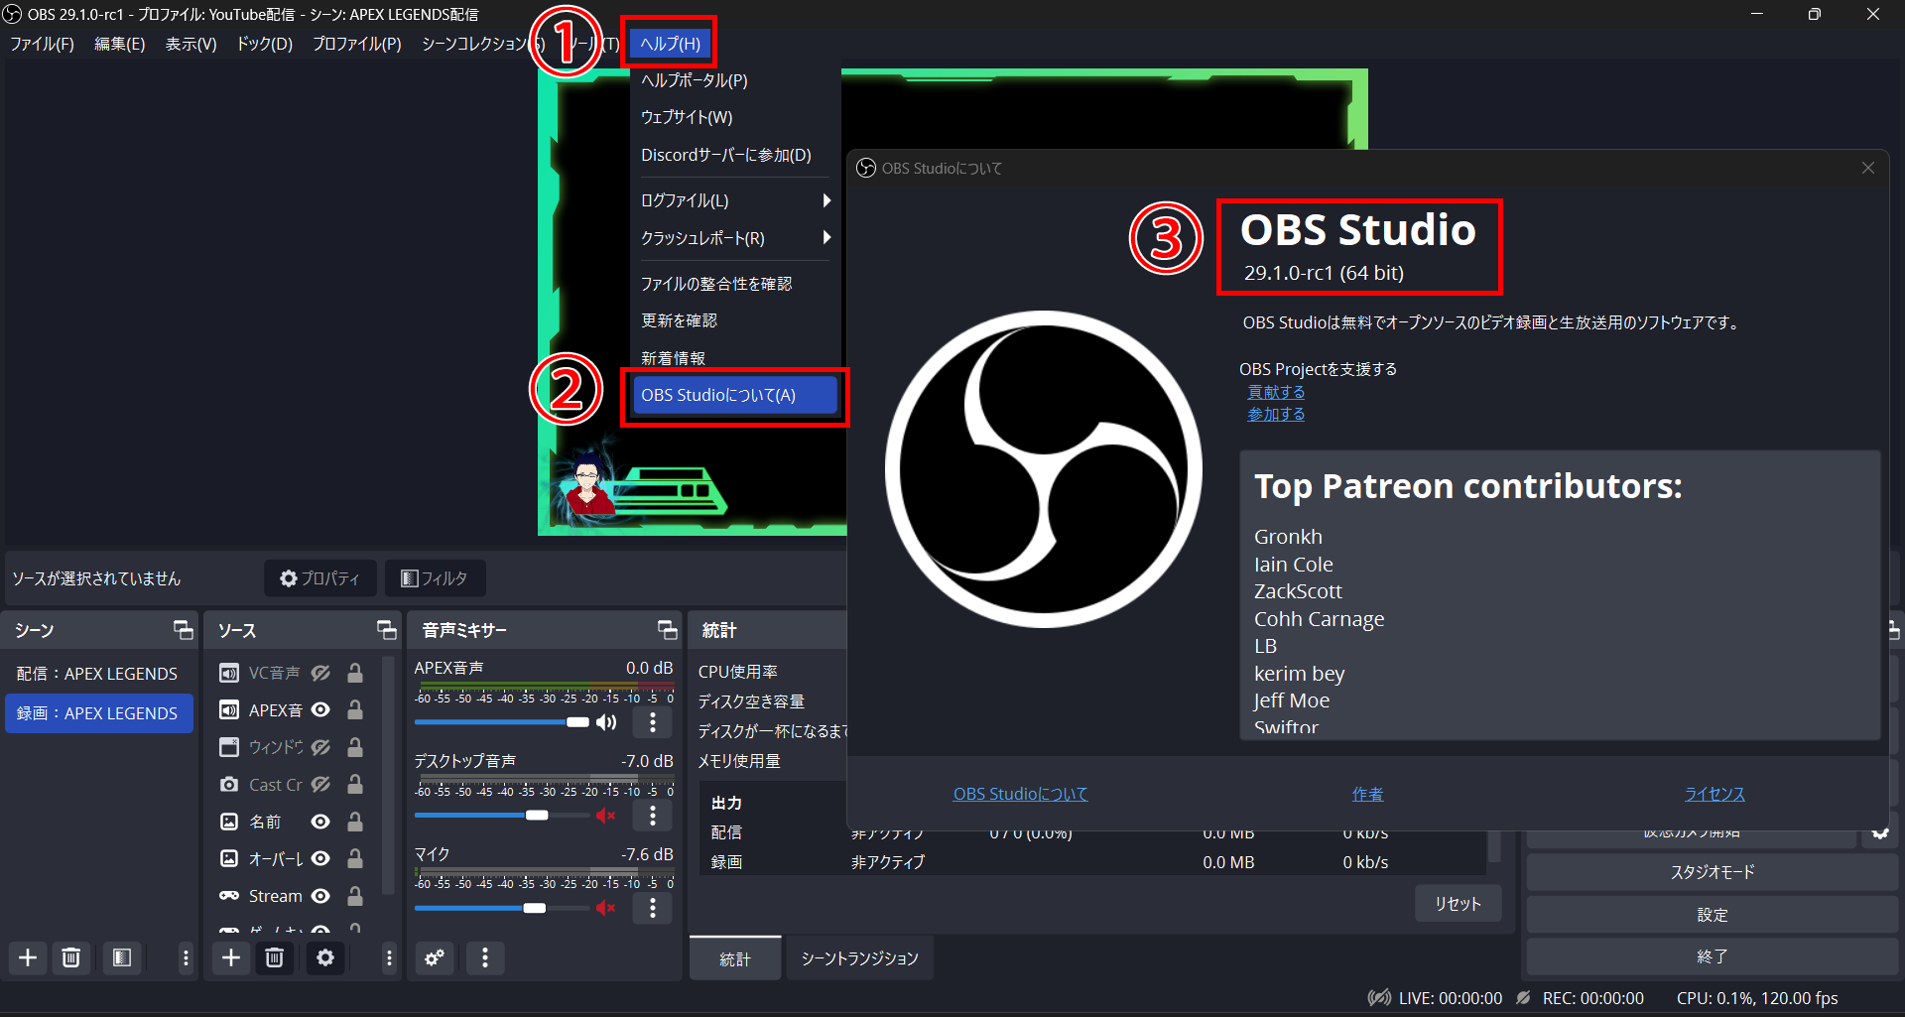Switch to シーントランジション tab
The image size is (1905, 1017).
click(x=859, y=958)
